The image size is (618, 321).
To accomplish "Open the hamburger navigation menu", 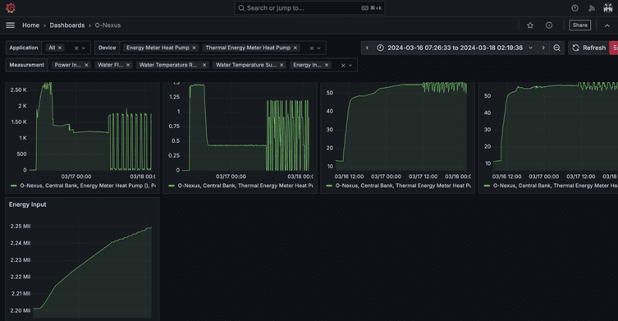I will click(x=10, y=25).
